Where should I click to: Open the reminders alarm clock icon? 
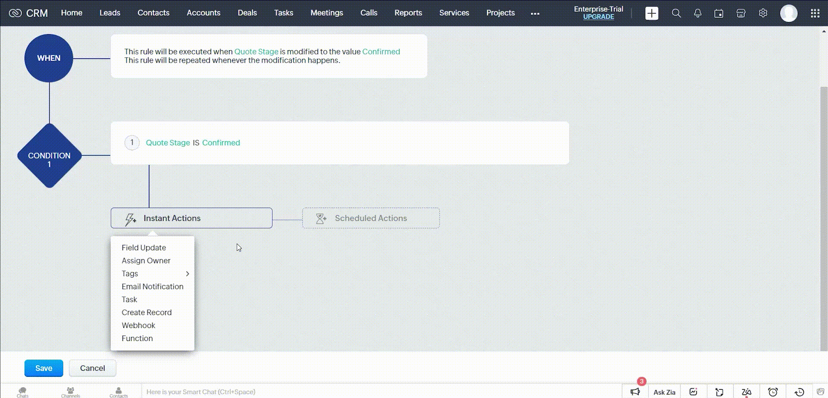pyautogui.click(x=773, y=392)
